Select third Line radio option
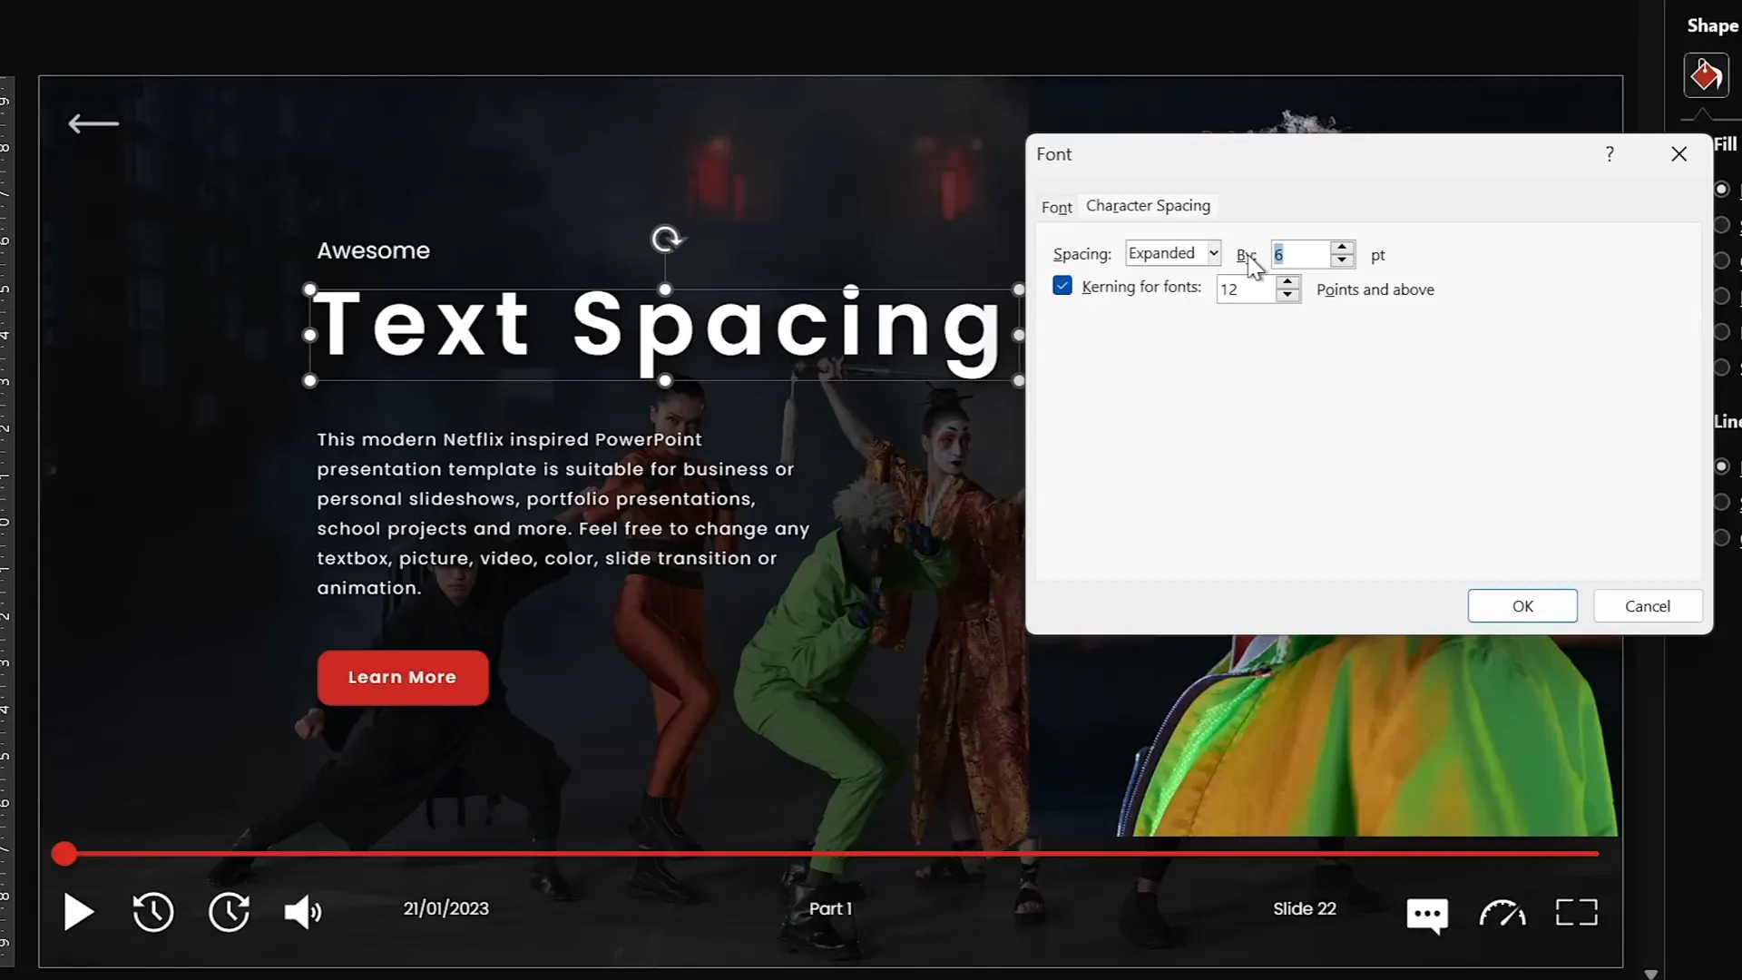 (1721, 537)
